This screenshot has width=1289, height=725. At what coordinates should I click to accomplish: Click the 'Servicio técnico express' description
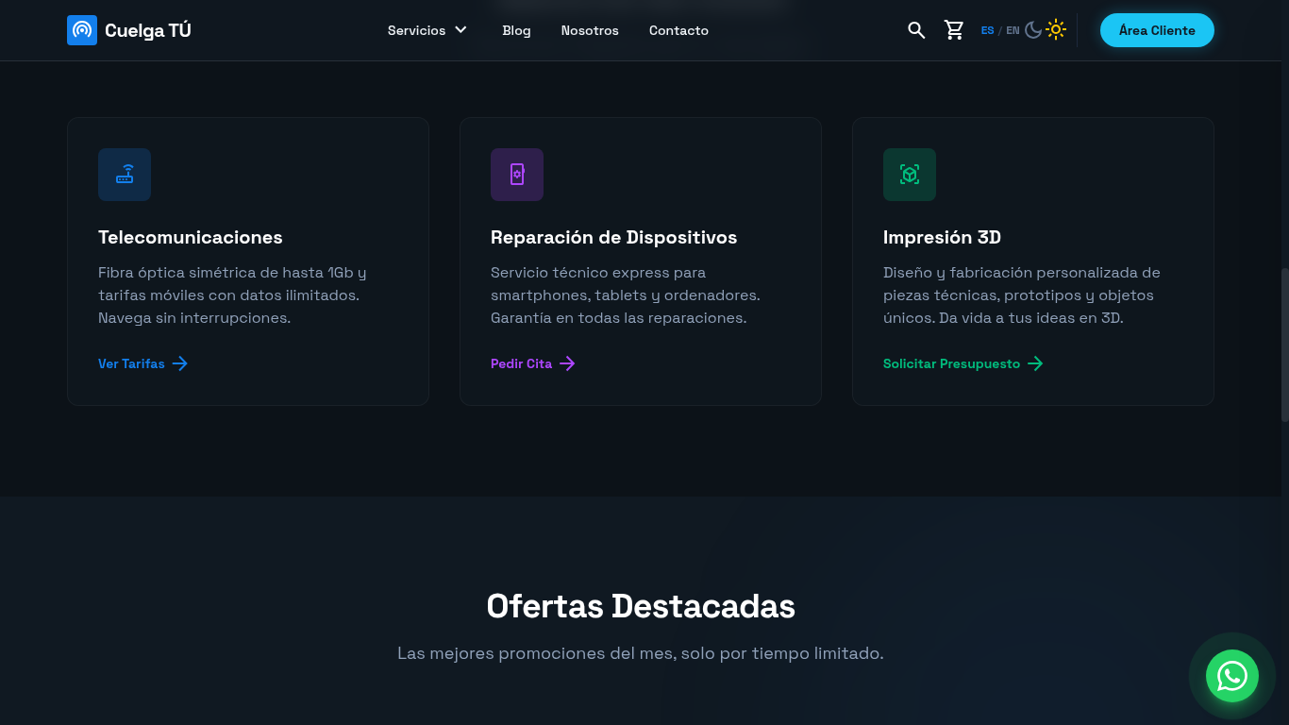click(x=626, y=295)
